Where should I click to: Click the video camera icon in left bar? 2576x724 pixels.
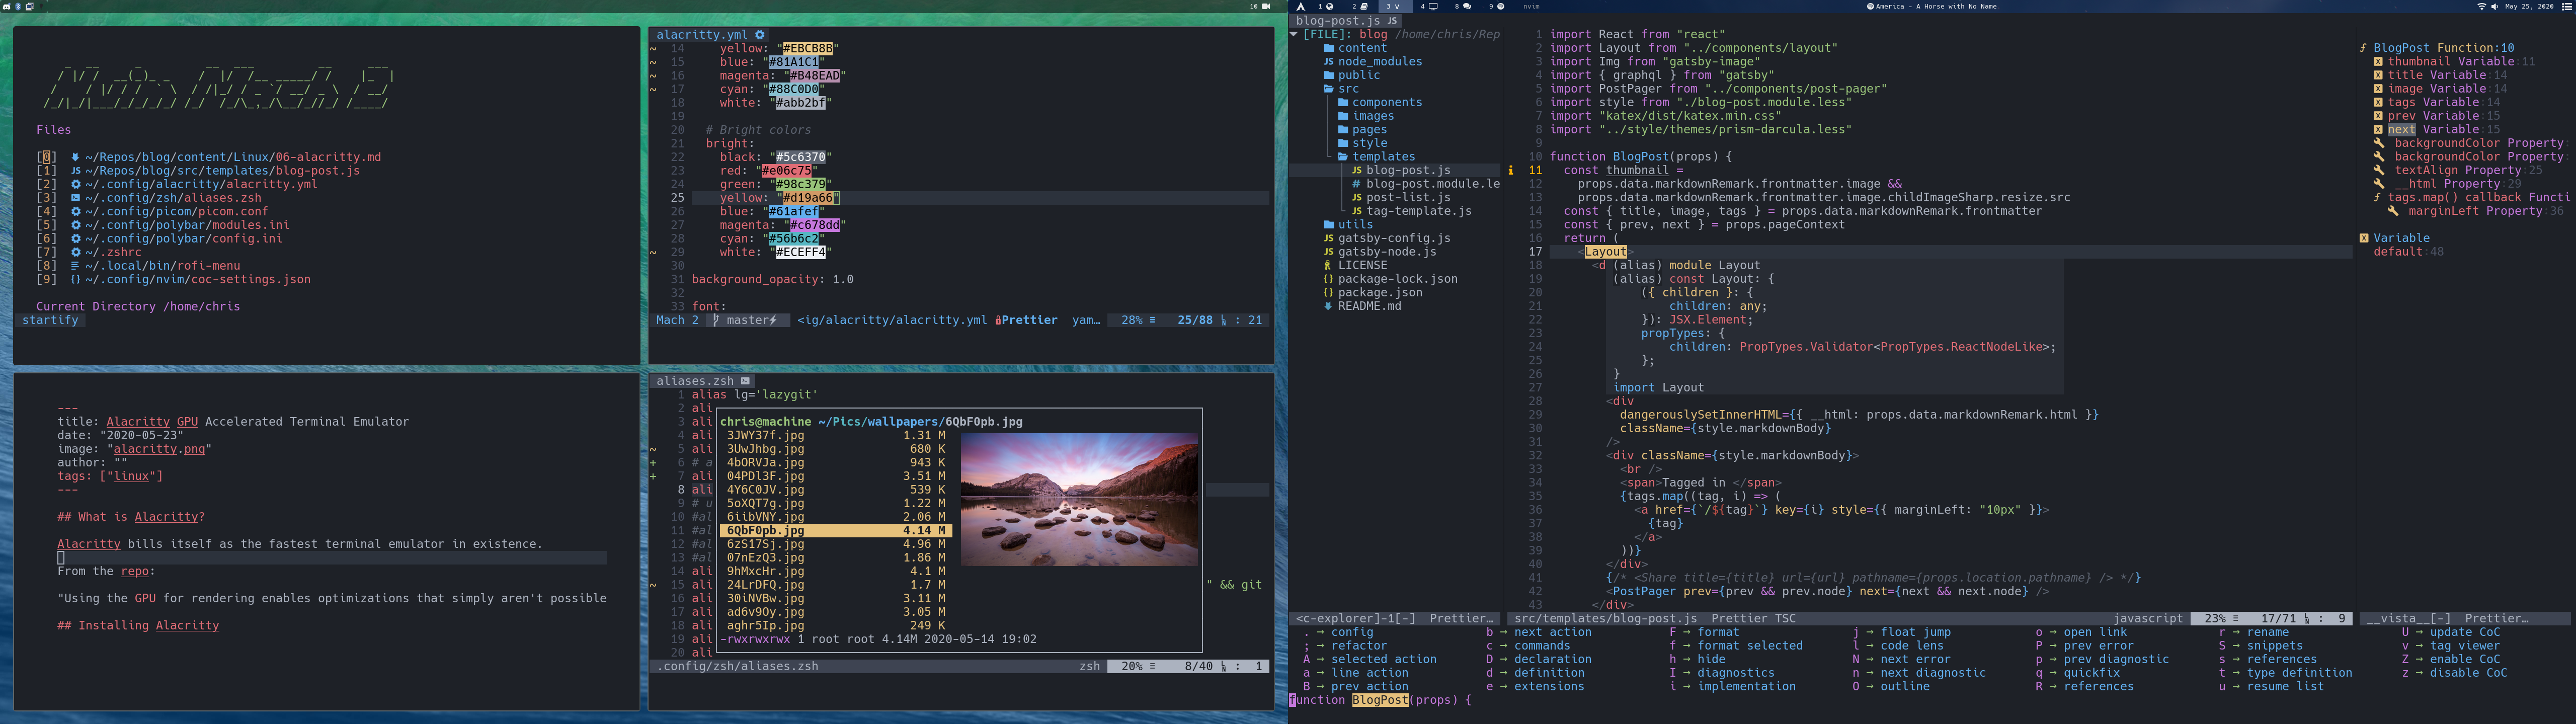pyautogui.click(x=1267, y=7)
